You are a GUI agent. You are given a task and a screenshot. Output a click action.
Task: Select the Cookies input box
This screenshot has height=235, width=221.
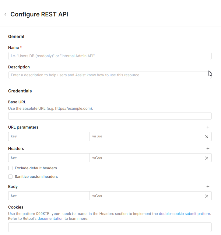(110, 227)
